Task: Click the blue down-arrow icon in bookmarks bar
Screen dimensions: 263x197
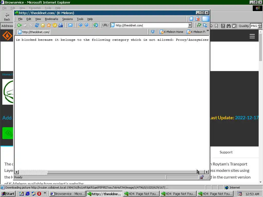Action: (x=153, y=32)
